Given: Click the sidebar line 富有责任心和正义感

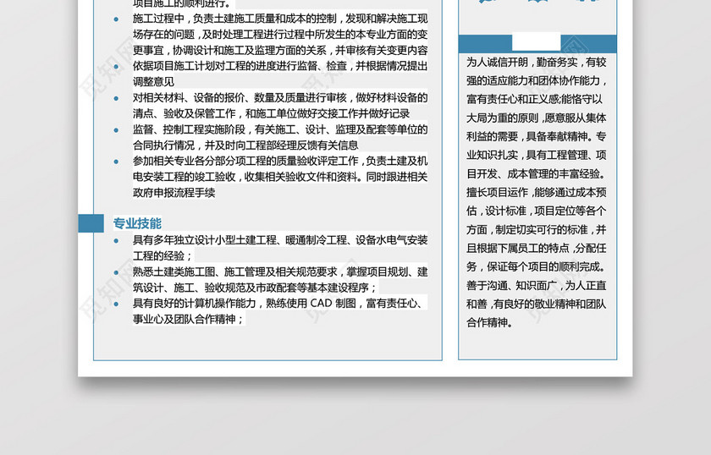Looking at the screenshot, I should (x=535, y=99).
